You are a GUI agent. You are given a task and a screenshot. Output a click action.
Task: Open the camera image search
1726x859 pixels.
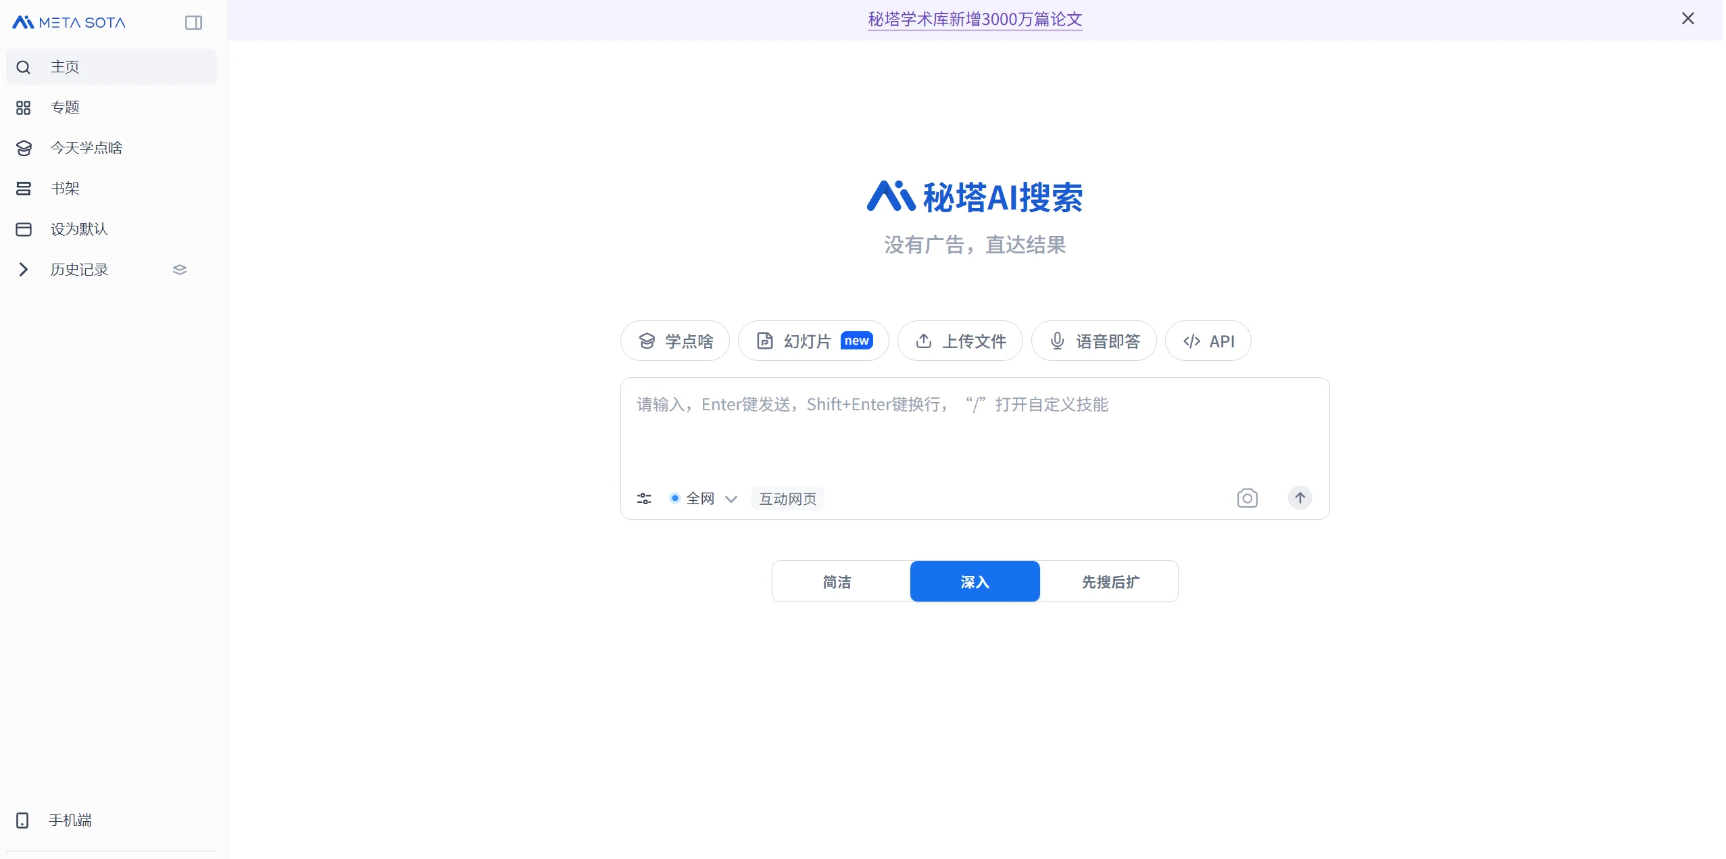click(1247, 498)
